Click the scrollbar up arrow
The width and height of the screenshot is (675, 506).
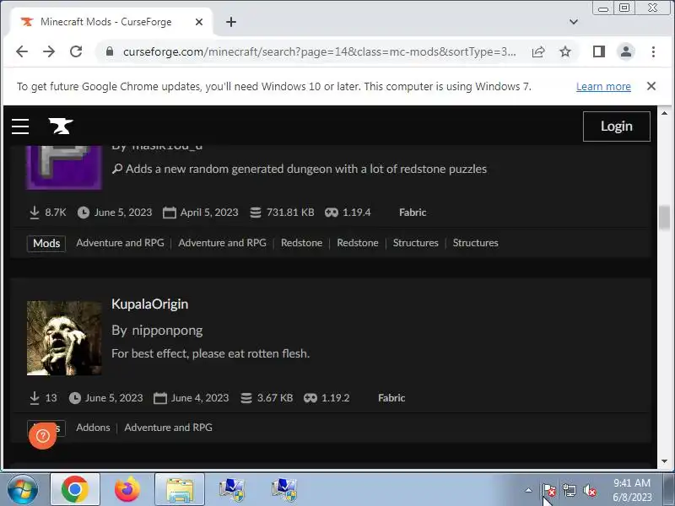pyautogui.click(x=664, y=113)
